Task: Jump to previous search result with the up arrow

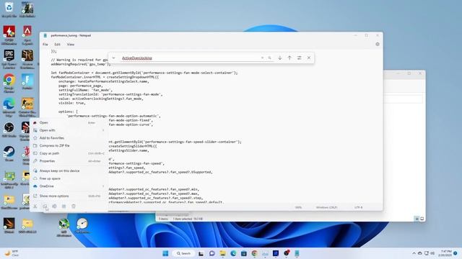Action: [x=289, y=58]
